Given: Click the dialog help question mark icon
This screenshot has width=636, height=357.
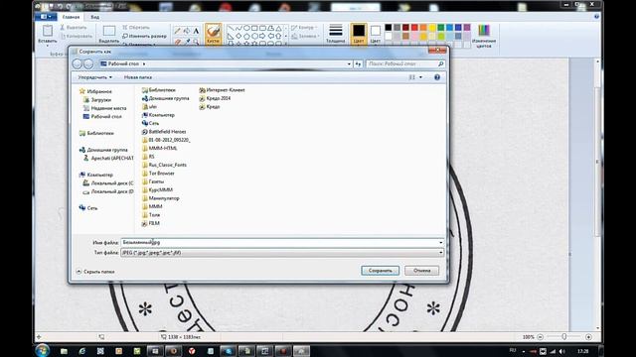Looking at the screenshot, I should click(x=437, y=77).
